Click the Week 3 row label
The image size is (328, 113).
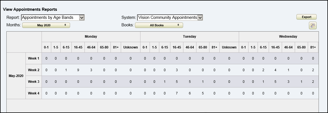pyautogui.click(x=34, y=82)
